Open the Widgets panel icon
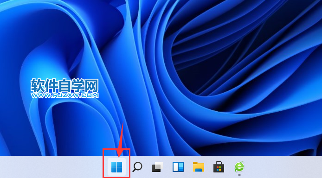This screenshot has height=178, width=322. coord(178,167)
